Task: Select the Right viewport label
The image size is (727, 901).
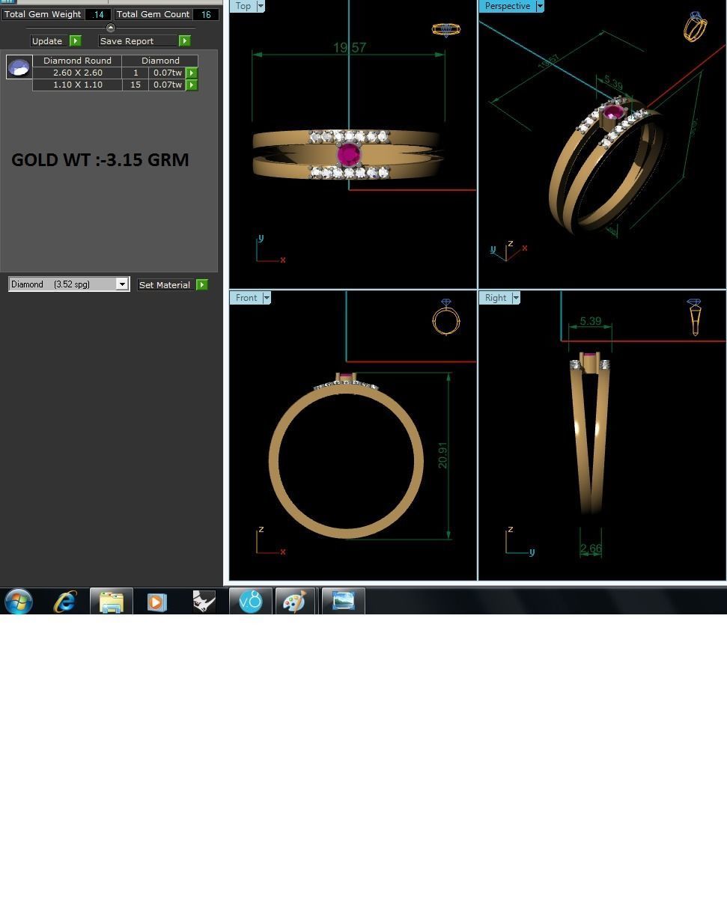Action: coord(495,298)
